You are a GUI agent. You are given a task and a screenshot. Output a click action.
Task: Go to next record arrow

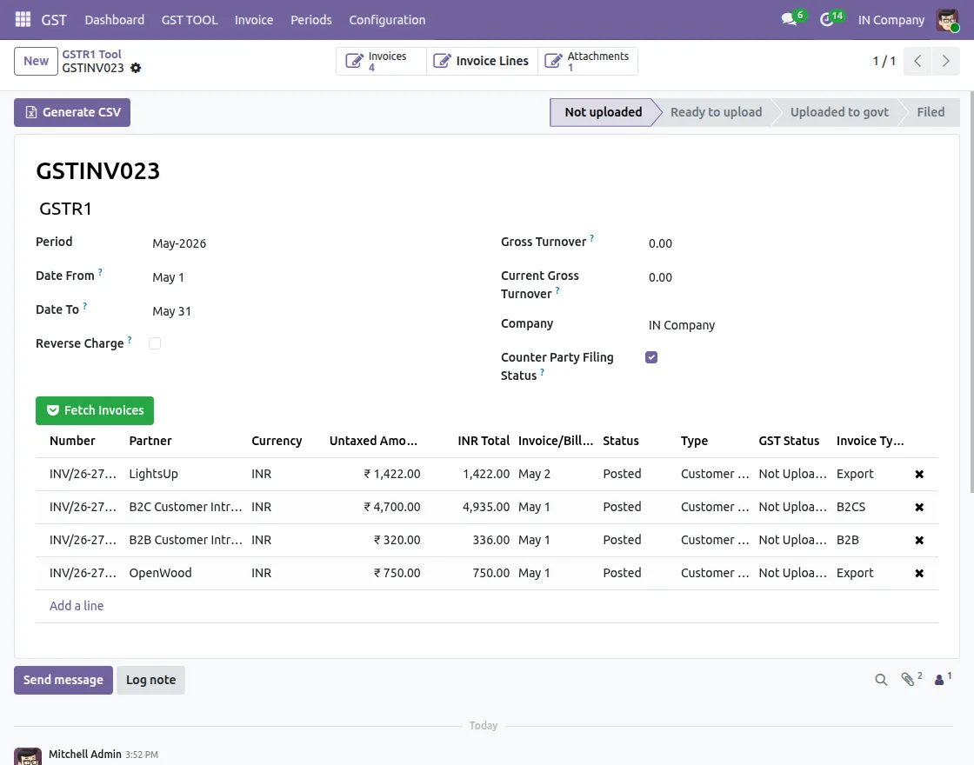point(945,61)
